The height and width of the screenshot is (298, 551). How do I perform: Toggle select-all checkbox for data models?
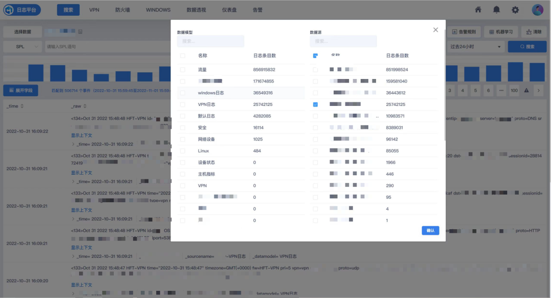182,56
